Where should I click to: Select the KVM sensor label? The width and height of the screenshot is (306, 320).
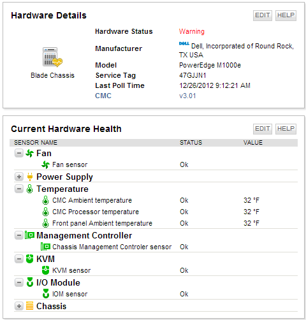click(x=71, y=270)
